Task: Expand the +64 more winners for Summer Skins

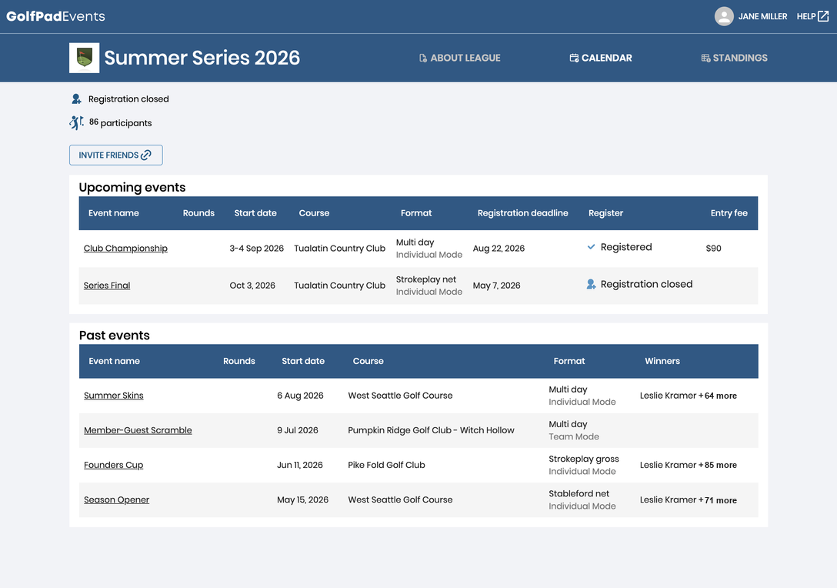Action: (718, 396)
